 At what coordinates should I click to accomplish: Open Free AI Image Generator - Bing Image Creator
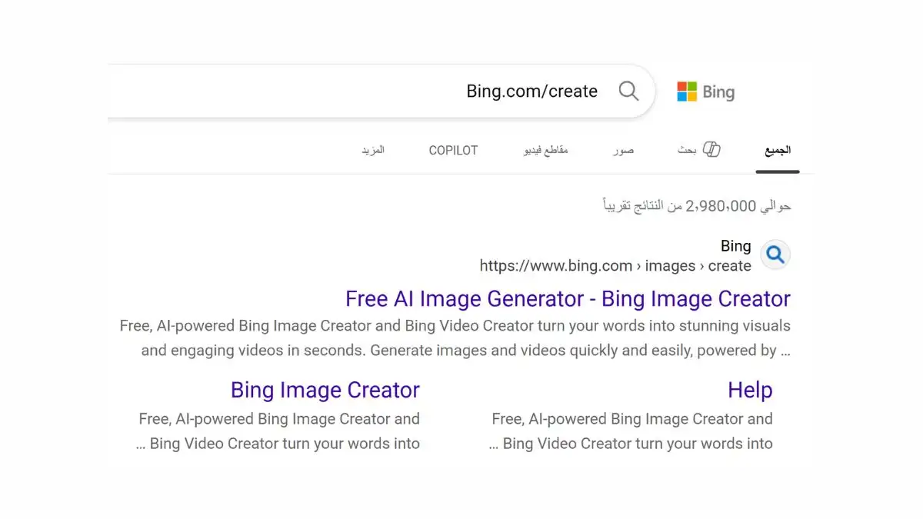567,298
